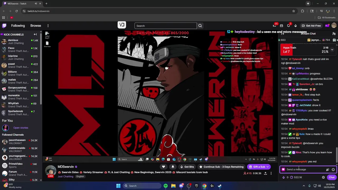Open the emote picker smiley
This screenshot has width=338, height=190.
point(333,169)
